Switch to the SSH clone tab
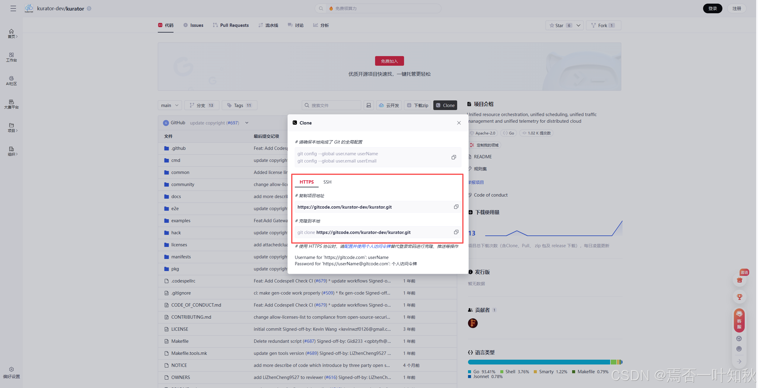The image size is (758, 388). point(327,182)
